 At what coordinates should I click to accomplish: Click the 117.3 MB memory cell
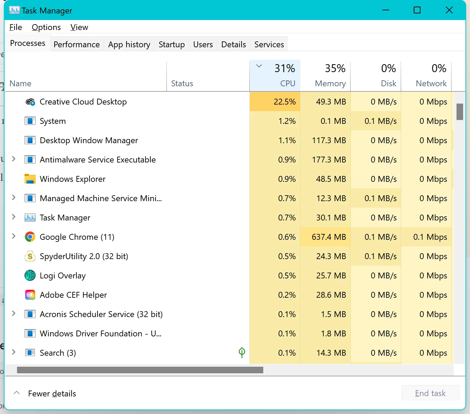325,140
